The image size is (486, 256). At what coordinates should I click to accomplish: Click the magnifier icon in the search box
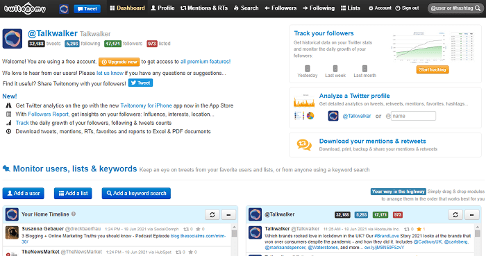(478, 8)
